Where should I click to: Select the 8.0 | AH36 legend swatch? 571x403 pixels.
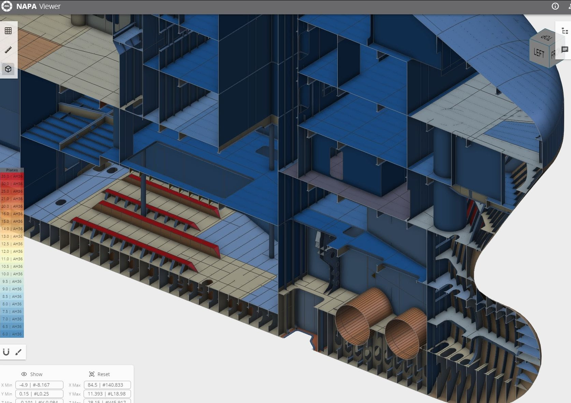coord(12,304)
